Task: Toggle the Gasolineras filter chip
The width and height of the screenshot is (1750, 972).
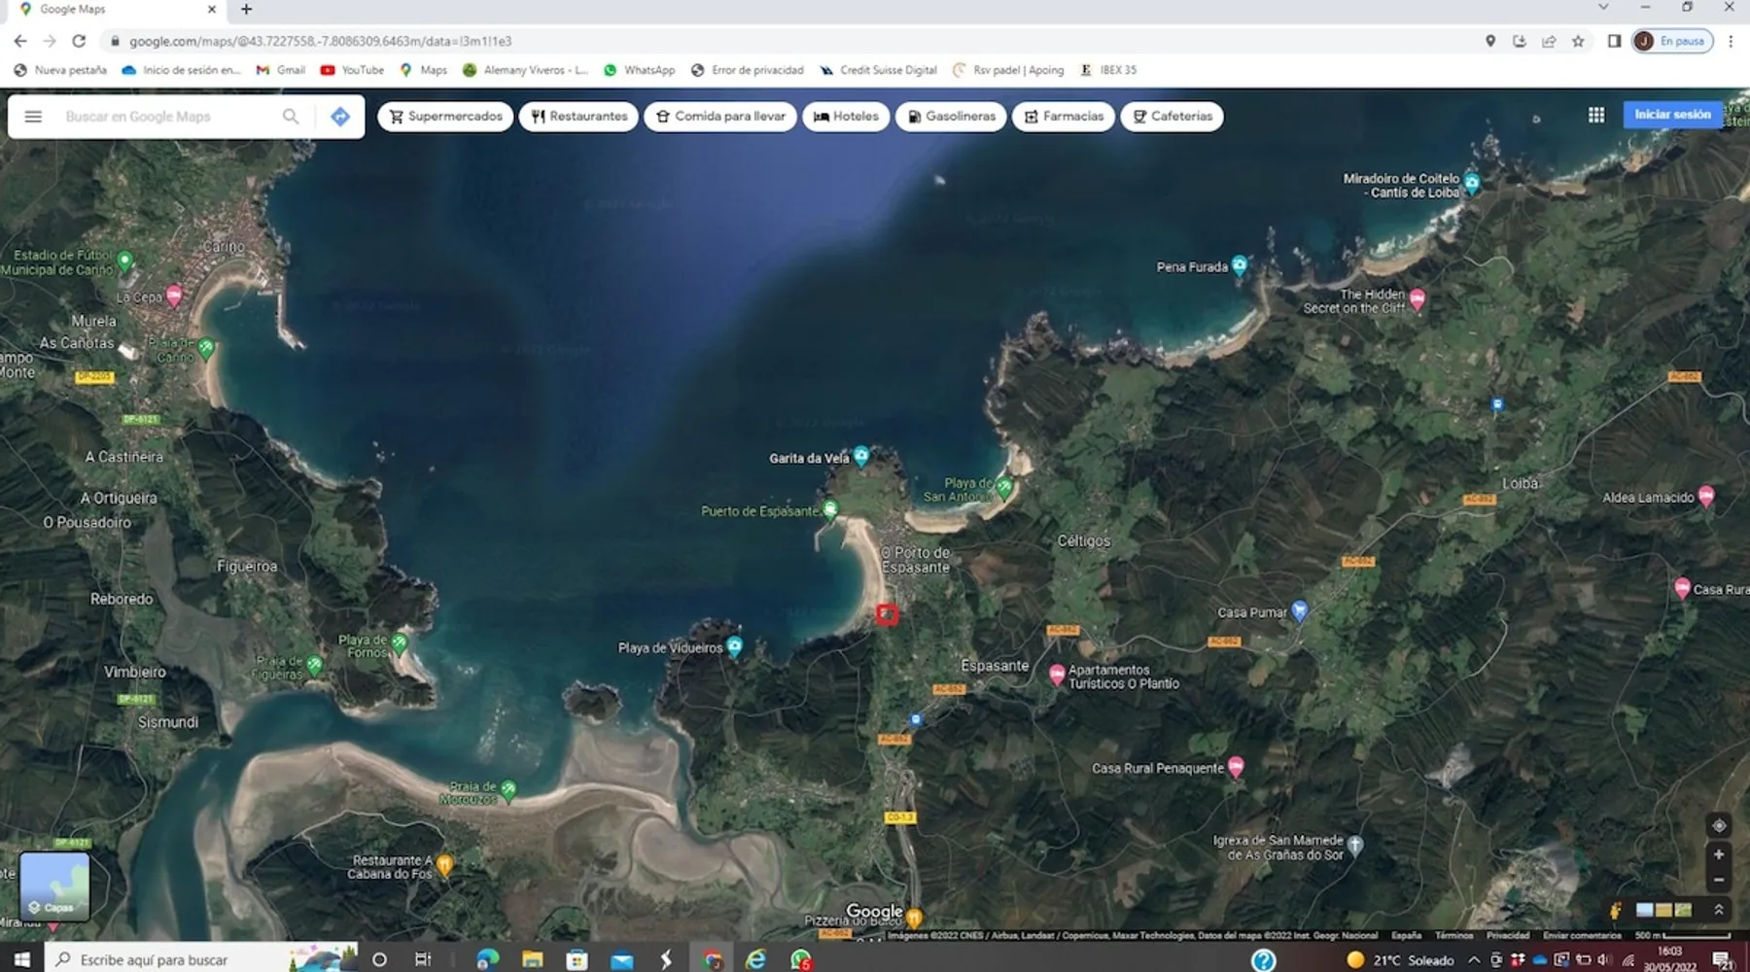Action: 951,117
